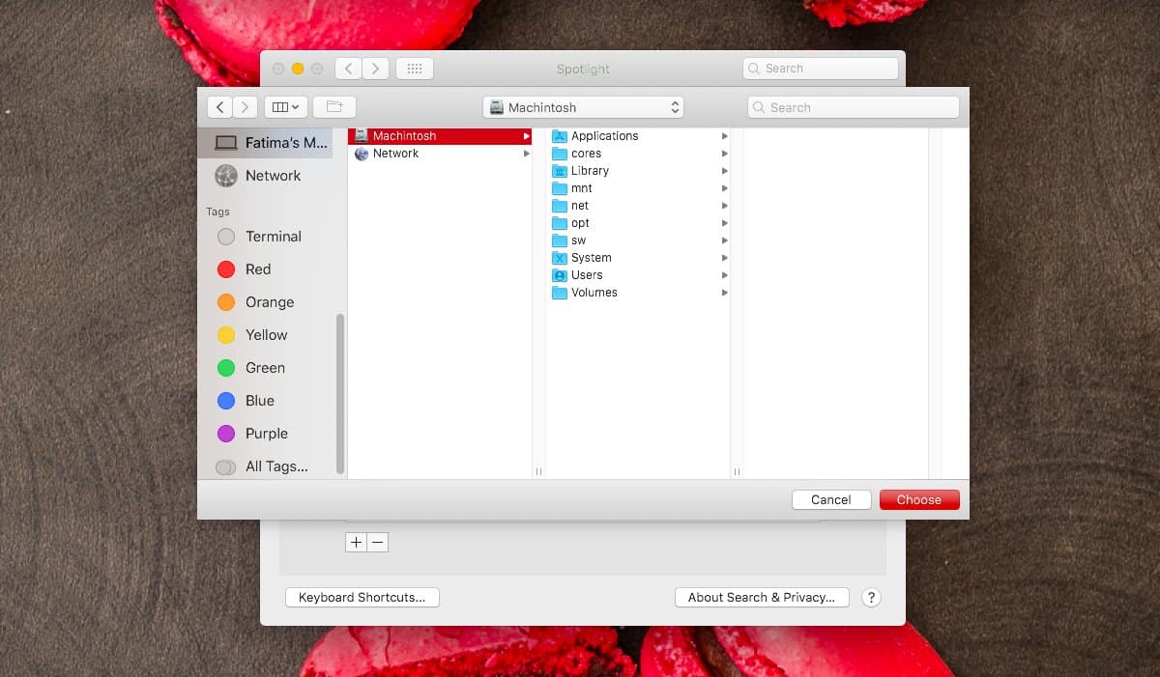Screen dimensions: 1160x677
Task: Open Network from the sidebar globe icon
Action: coord(271,175)
